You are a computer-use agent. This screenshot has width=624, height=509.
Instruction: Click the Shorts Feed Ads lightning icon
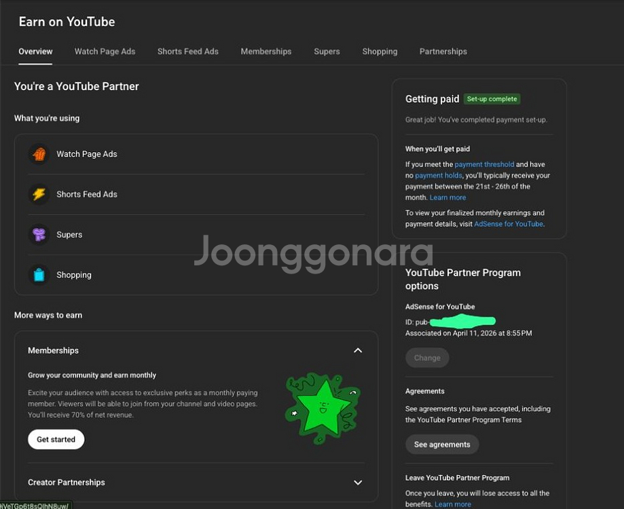pos(39,194)
